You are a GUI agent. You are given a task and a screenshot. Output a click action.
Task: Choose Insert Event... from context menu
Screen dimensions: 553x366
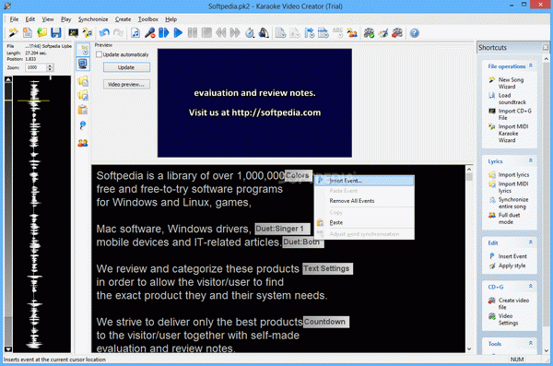click(x=364, y=181)
